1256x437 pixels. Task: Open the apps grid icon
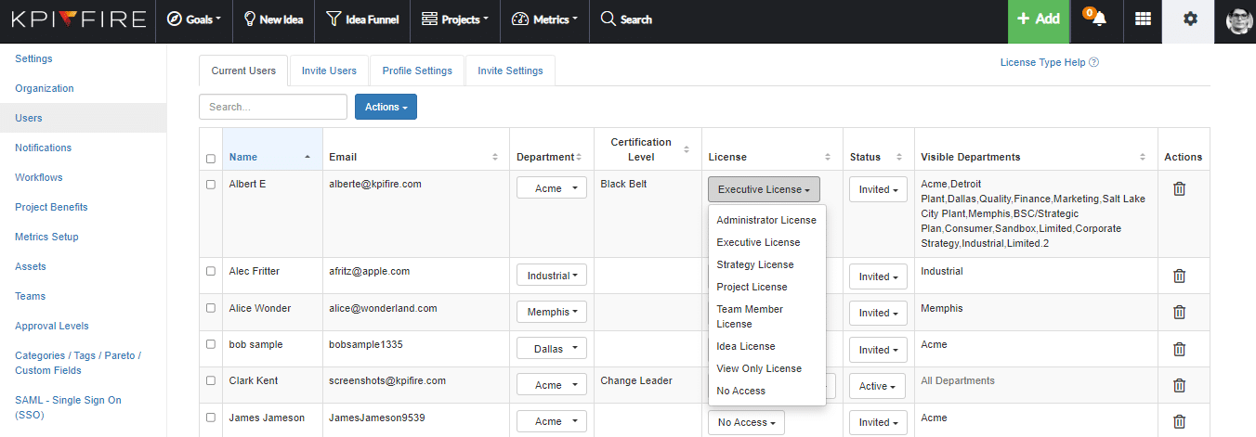[1143, 19]
